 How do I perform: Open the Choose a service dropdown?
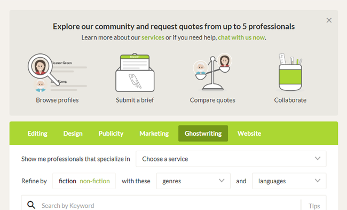231,159
